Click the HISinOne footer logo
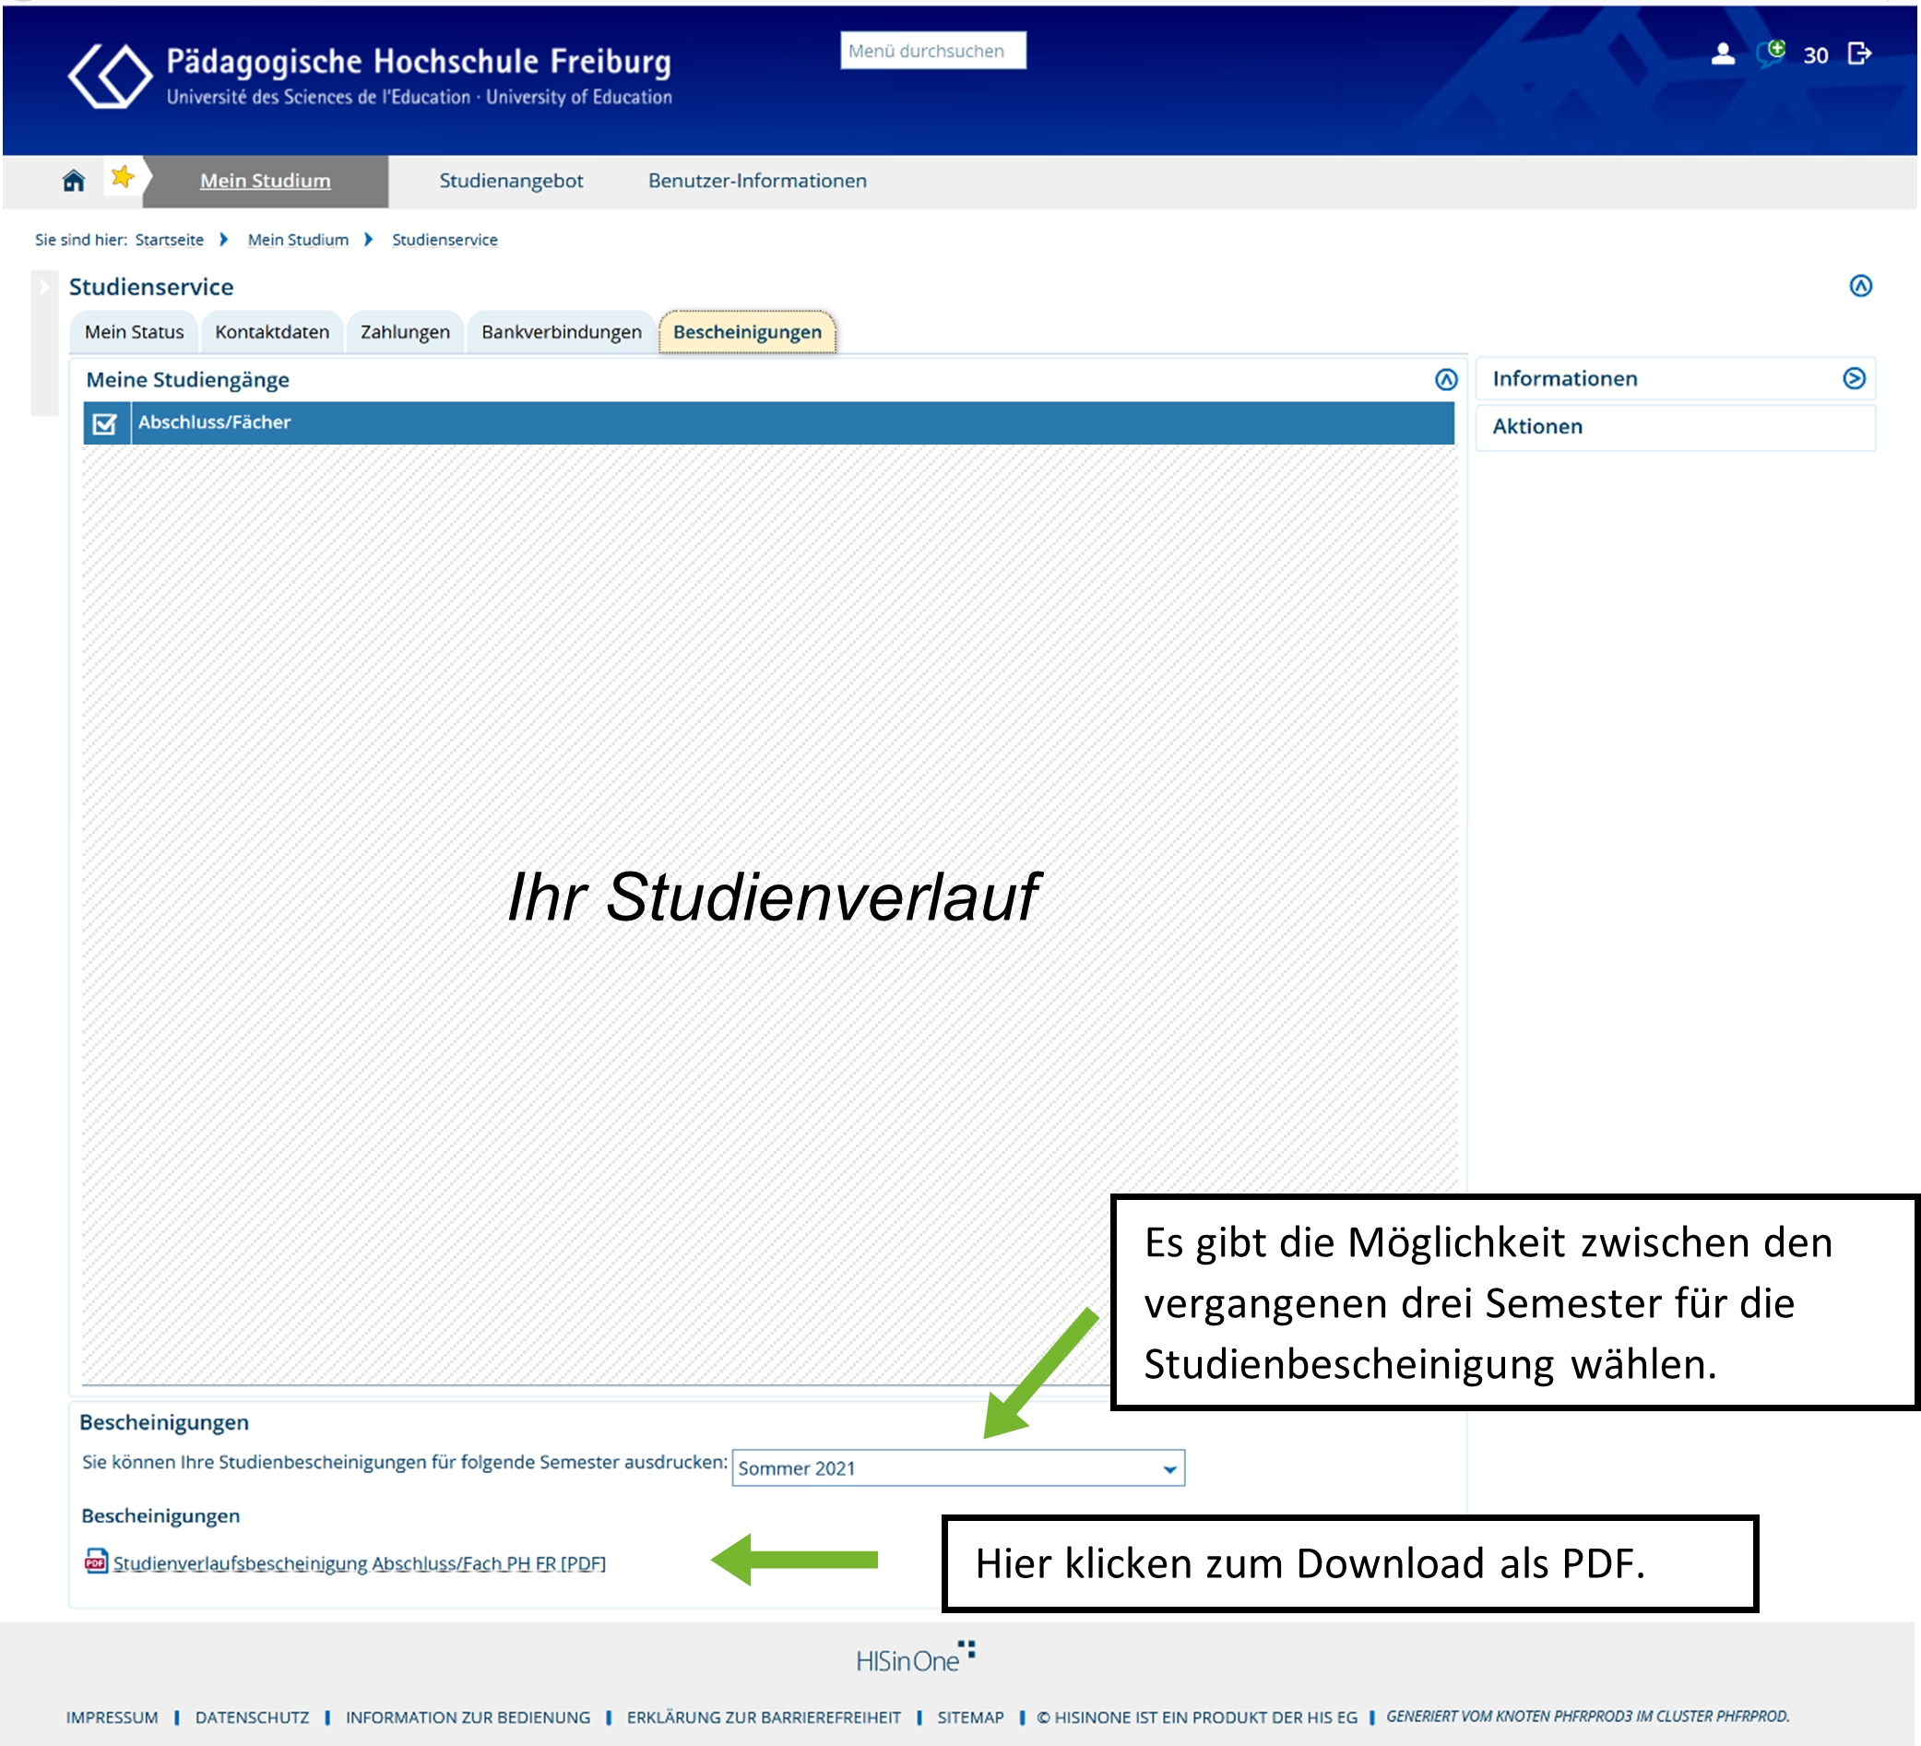The image size is (1921, 1746). pos(916,1658)
